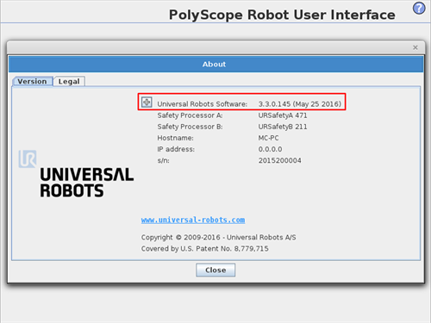Click the IP address value 0.0.0.0
This screenshot has height=323, width=431.
pos(270,149)
